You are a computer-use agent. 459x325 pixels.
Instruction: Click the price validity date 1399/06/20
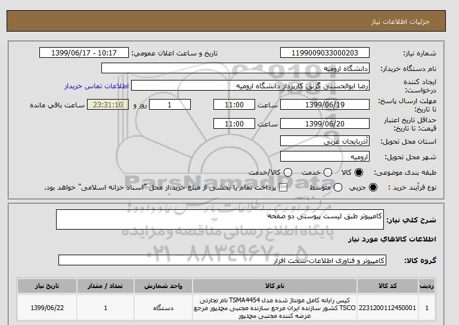pos(325,123)
